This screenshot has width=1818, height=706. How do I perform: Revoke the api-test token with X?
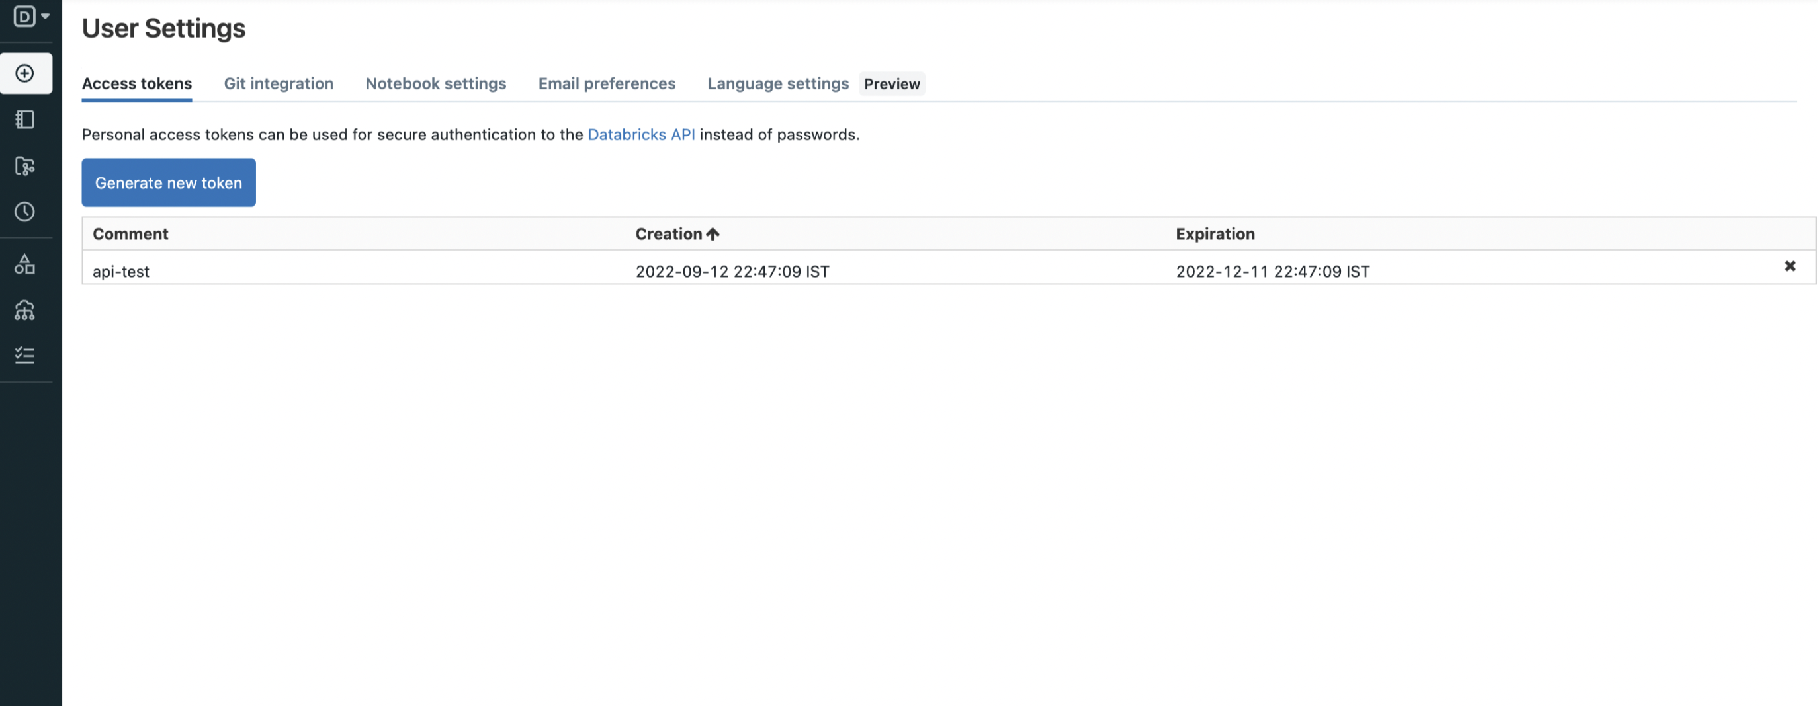[x=1790, y=266]
